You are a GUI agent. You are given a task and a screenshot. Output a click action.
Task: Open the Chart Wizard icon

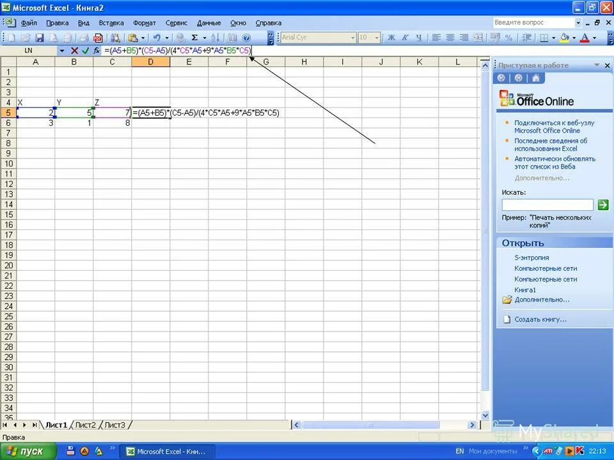tap(232, 38)
